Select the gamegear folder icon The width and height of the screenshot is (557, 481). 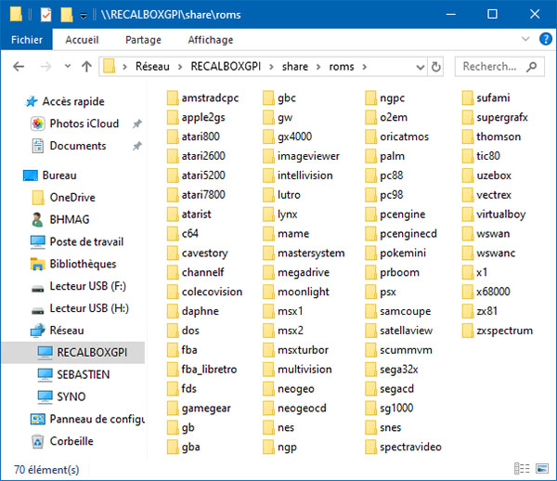coord(173,408)
